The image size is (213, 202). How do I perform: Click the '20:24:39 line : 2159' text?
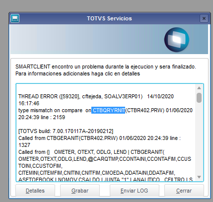point(42,117)
